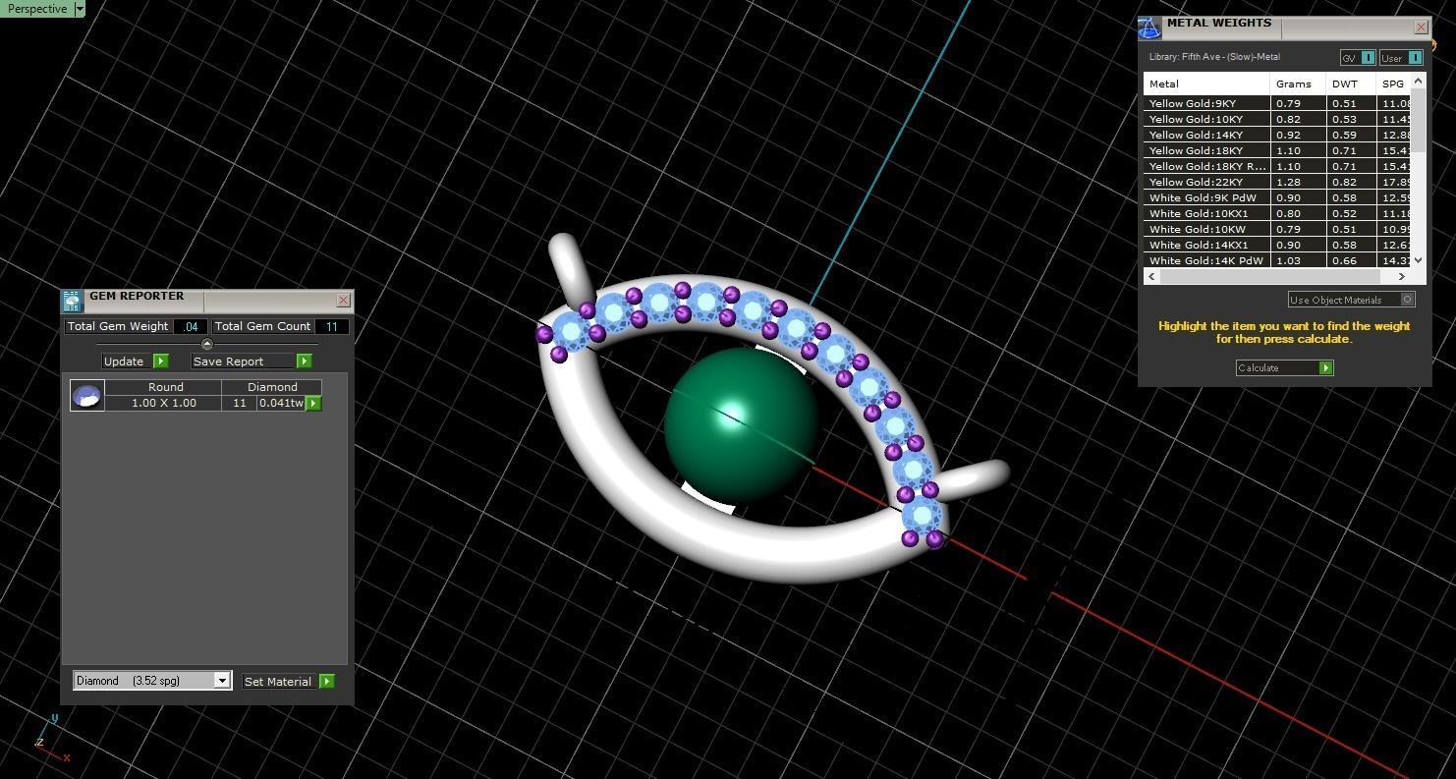This screenshot has width=1456, height=779.
Task: Click the vertical scrollbar thumb in metal list
Action: point(1418,120)
